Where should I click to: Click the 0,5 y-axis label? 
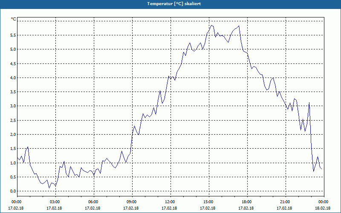pyautogui.click(x=13, y=177)
